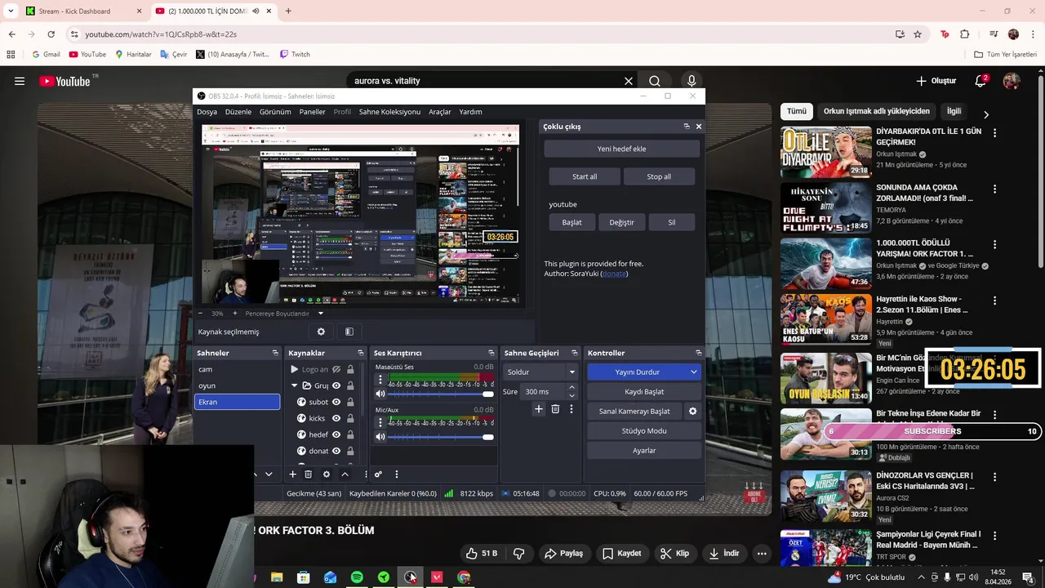Hide the hedef source
This screenshot has height=588, width=1045.
tap(336, 434)
